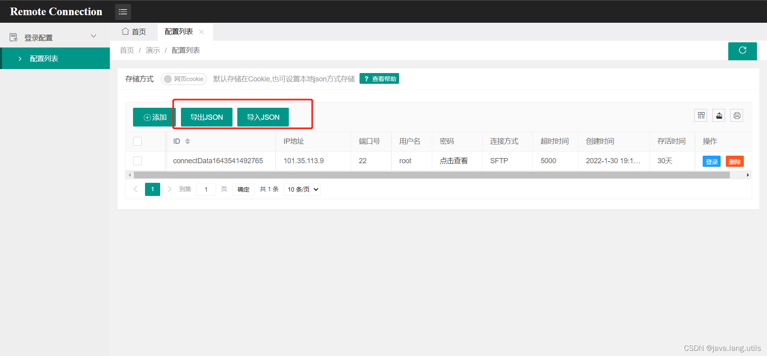This screenshot has width=767, height=356.
Task: Click the 存活时间 column header
Action: (x=672, y=141)
